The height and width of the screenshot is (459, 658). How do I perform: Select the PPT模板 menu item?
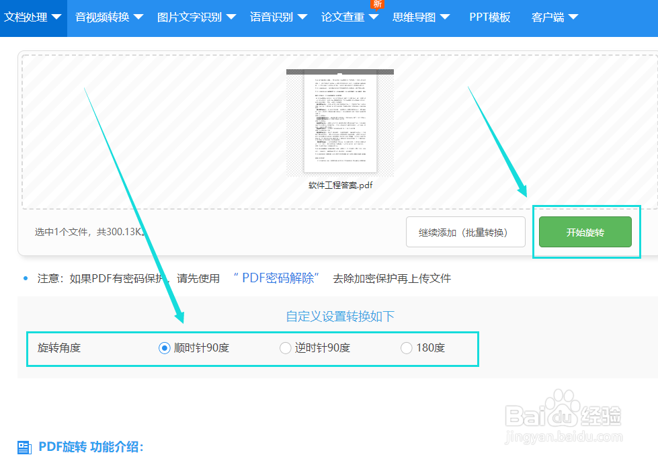[490, 17]
